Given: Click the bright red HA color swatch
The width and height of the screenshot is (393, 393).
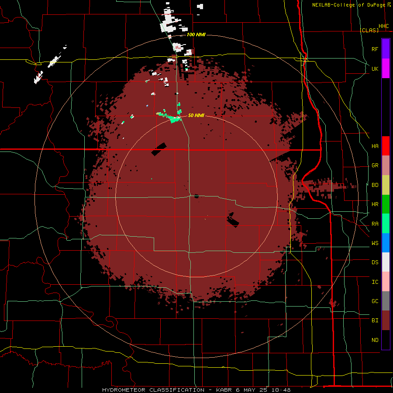Looking at the screenshot, I should pyautogui.click(x=386, y=146).
